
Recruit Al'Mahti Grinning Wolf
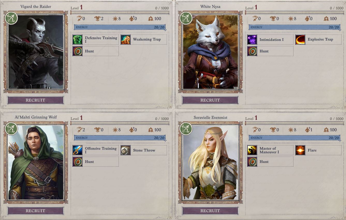(x=35, y=211)
